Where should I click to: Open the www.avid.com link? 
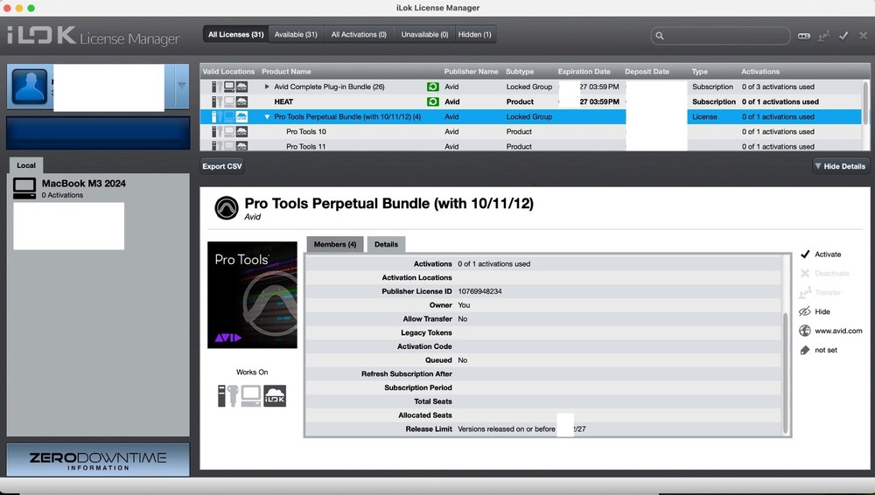pos(838,331)
